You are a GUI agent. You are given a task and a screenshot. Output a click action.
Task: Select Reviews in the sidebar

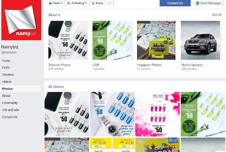pyautogui.click(x=8, y=75)
